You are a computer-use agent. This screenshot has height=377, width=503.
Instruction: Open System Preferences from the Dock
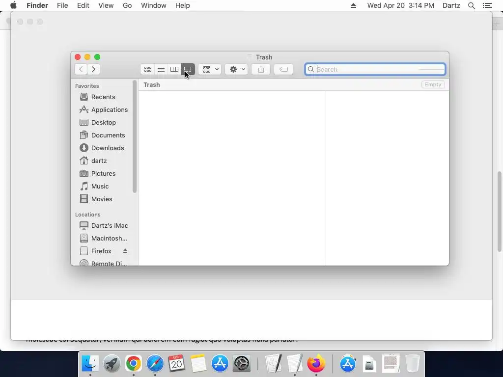242,364
